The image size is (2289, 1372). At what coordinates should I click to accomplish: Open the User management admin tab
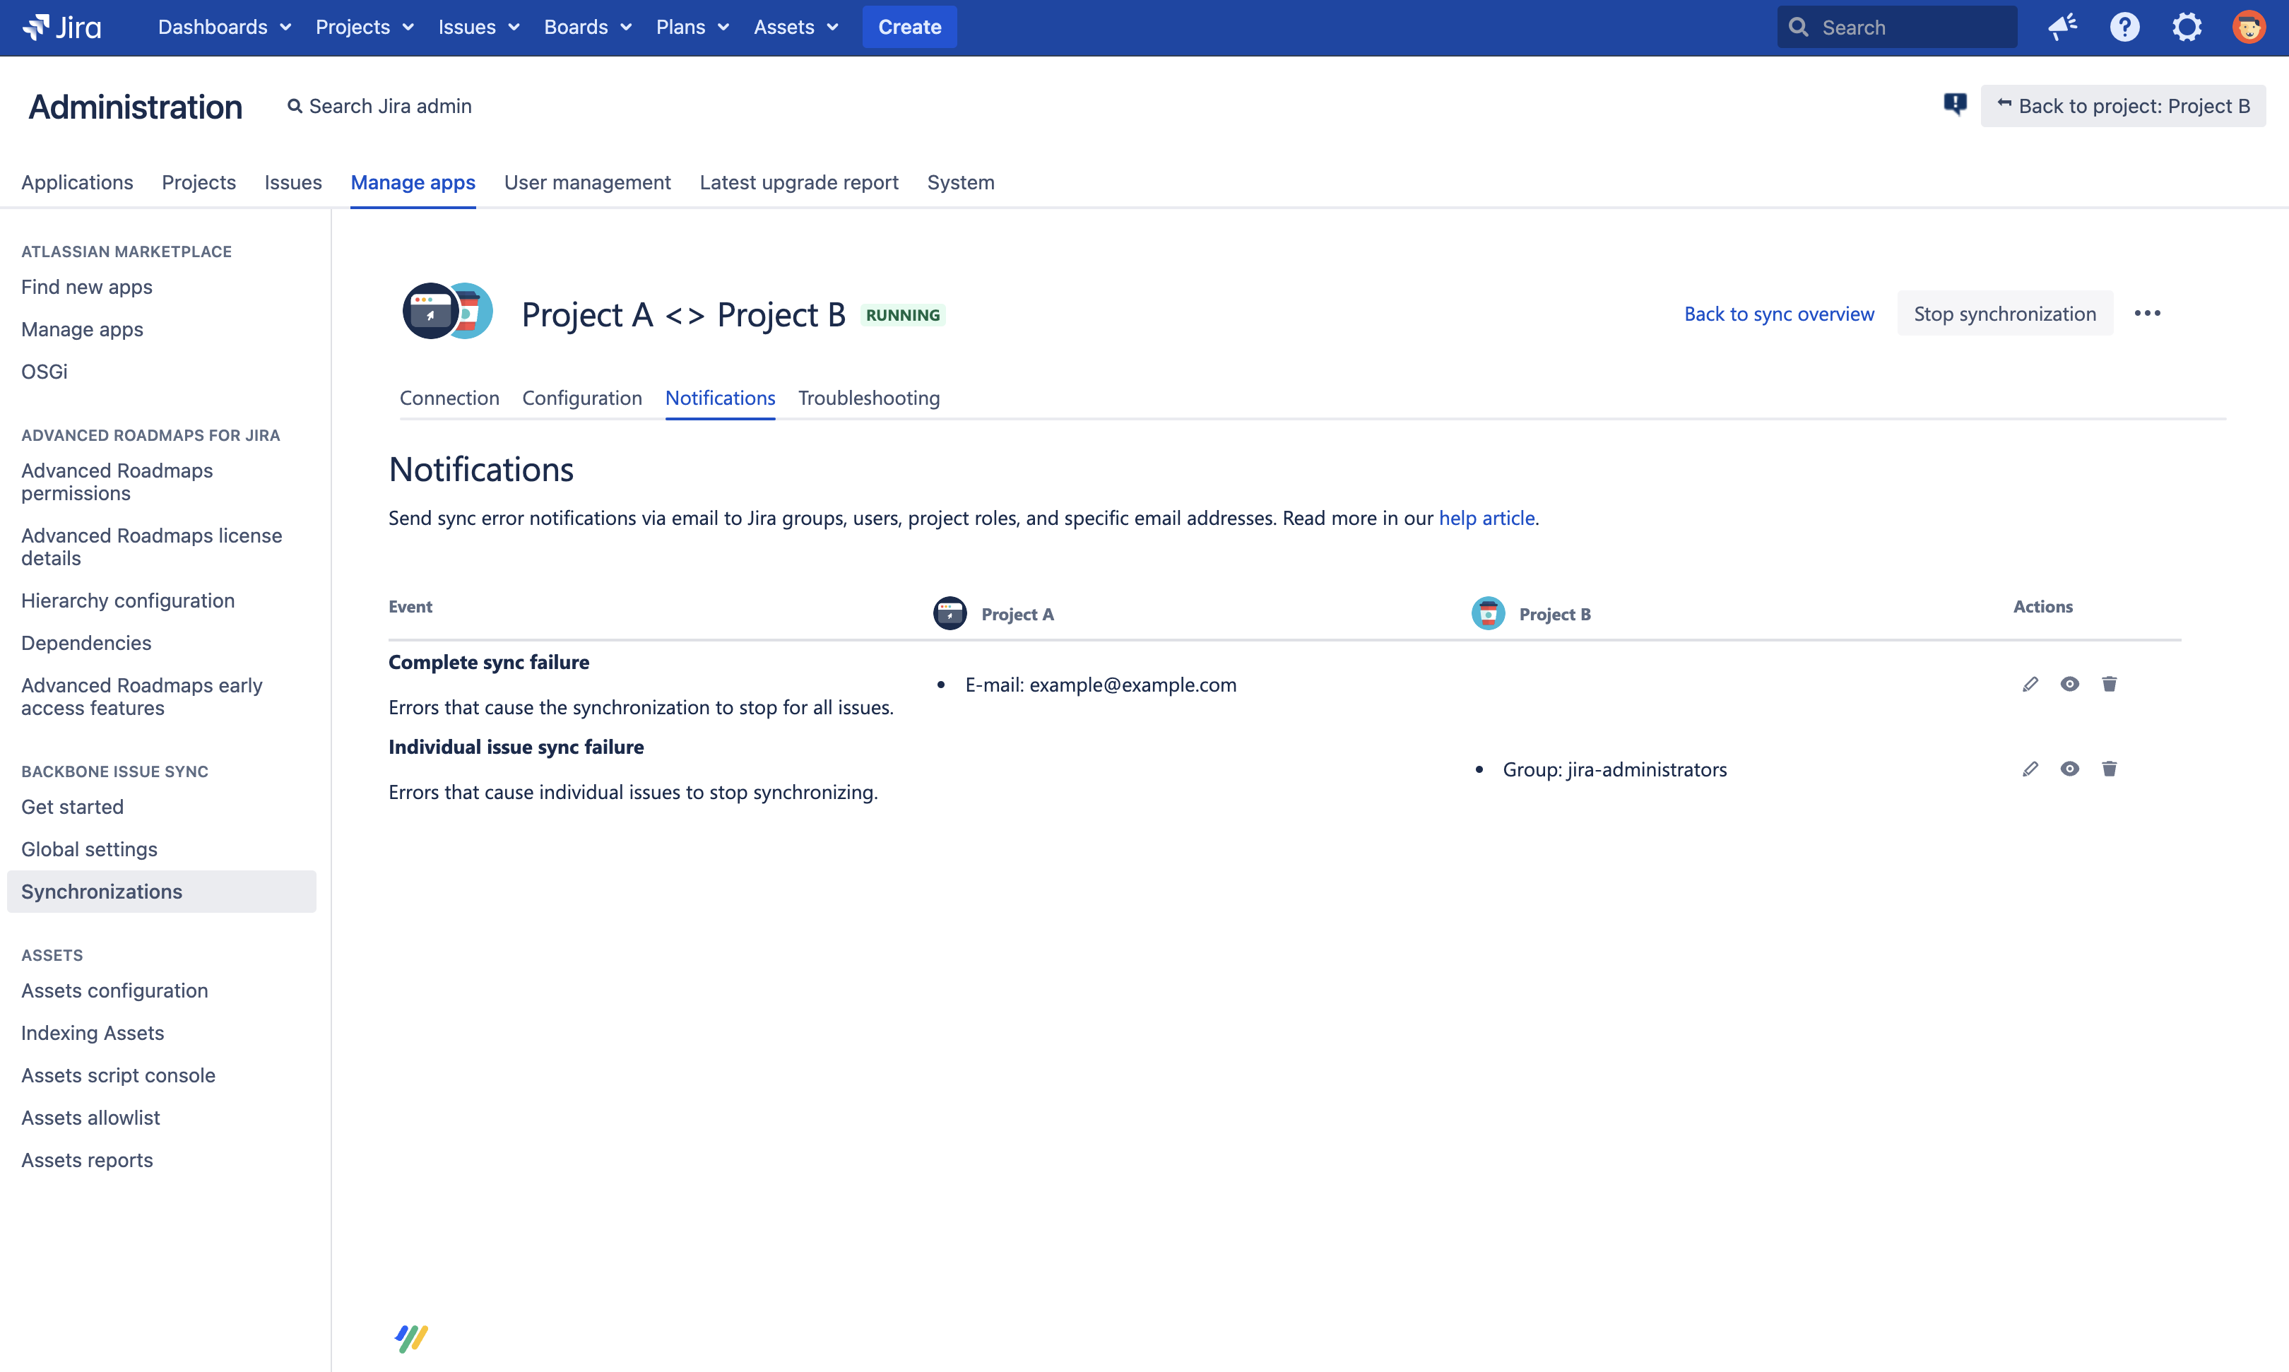click(x=587, y=182)
